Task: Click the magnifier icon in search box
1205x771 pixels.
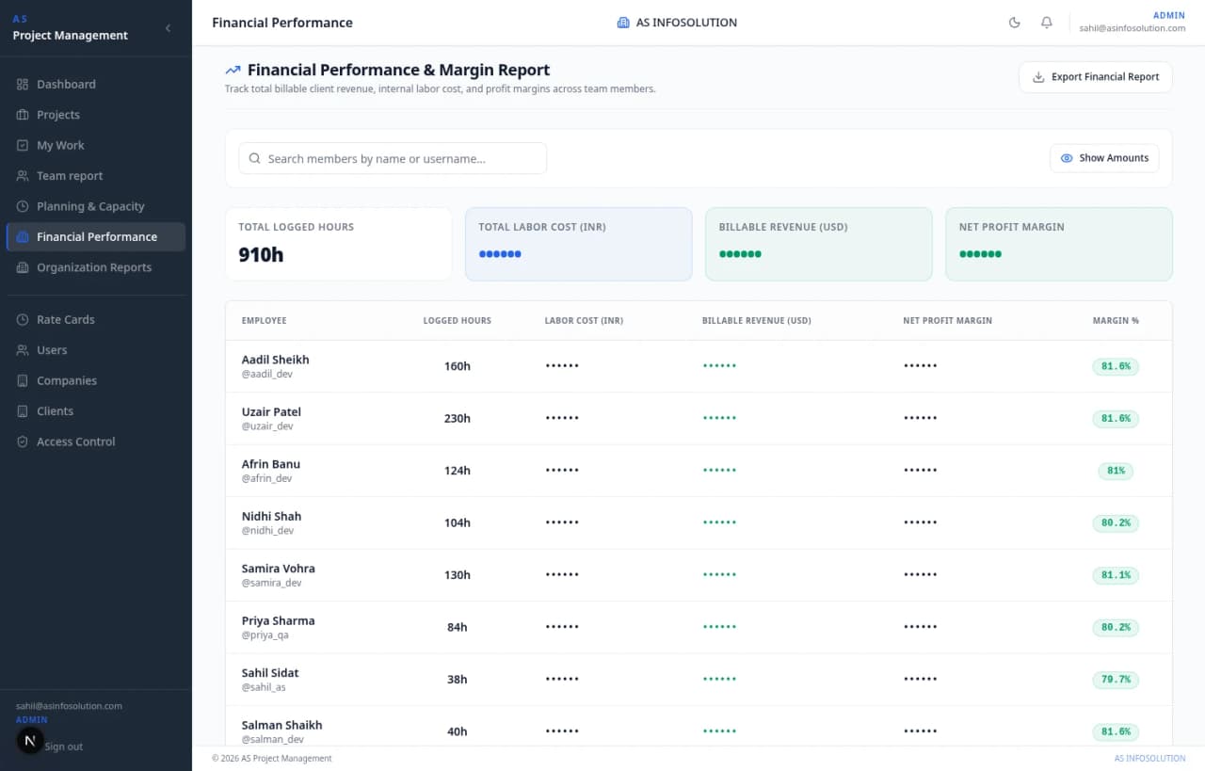Action: [254, 158]
